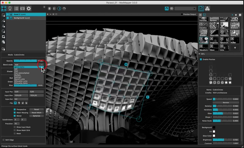Toggle the Enable Preview checkbox
244x148 pixels.
click(200, 59)
